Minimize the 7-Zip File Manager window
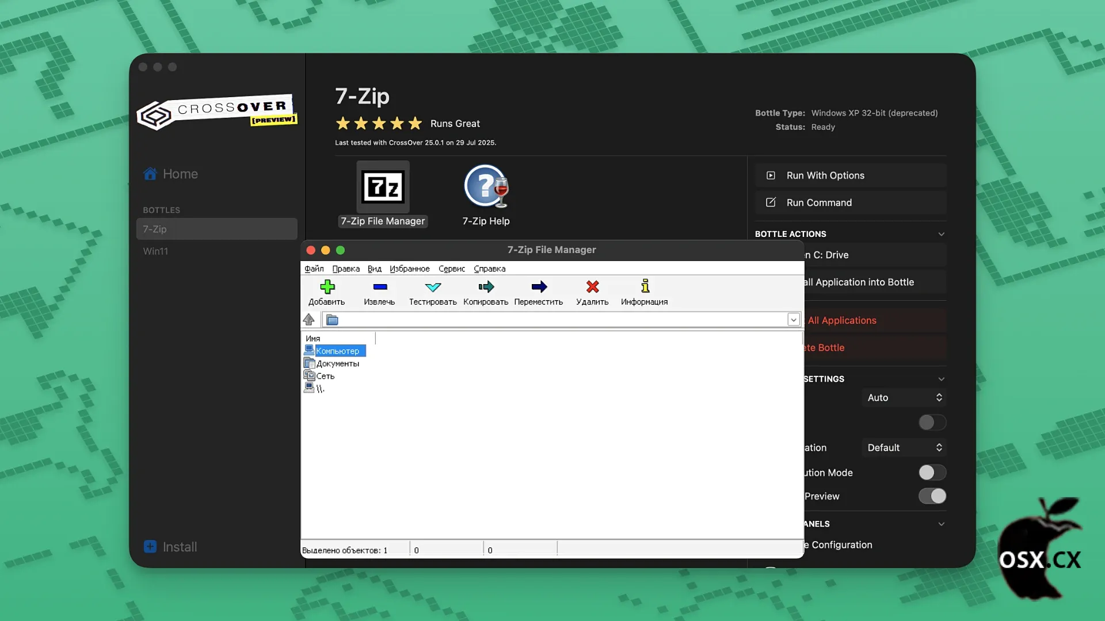 point(326,250)
